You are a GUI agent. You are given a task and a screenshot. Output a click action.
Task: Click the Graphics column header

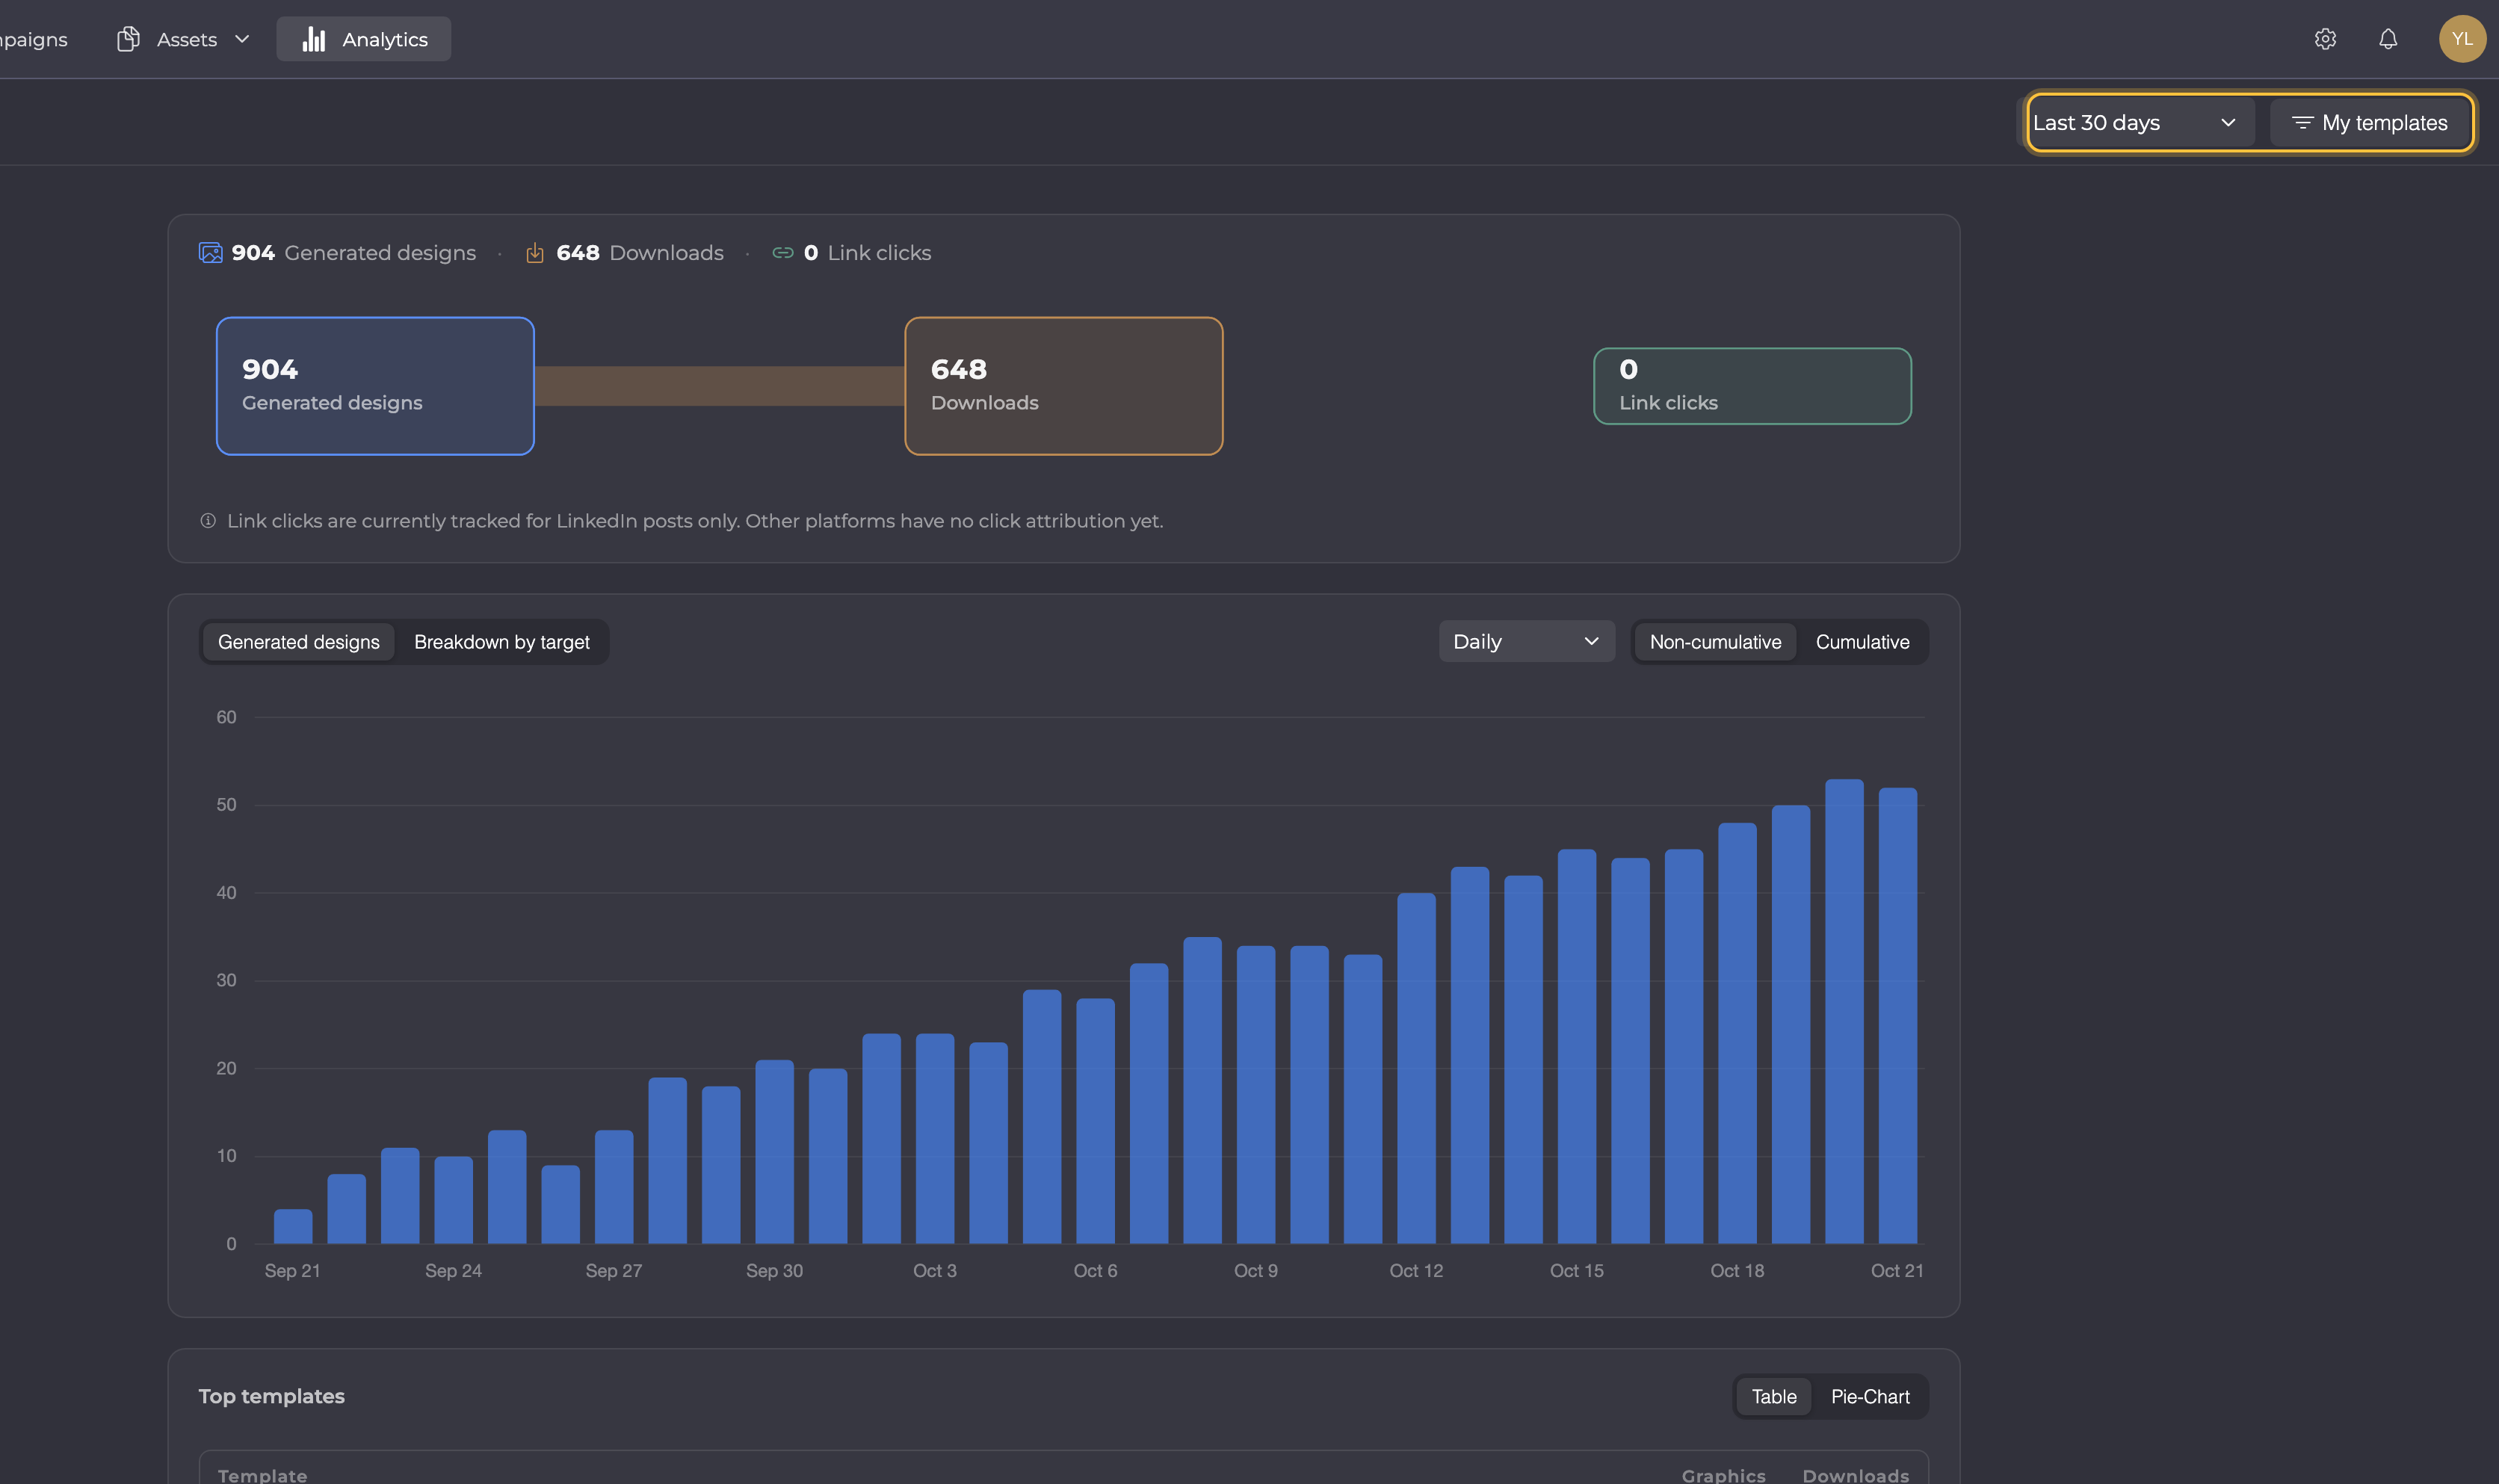pos(1723,1475)
